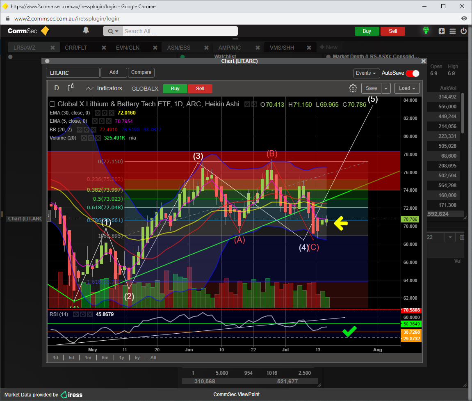Open the notifications bell in CommSec header
472x401 pixels.
coord(86,30)
